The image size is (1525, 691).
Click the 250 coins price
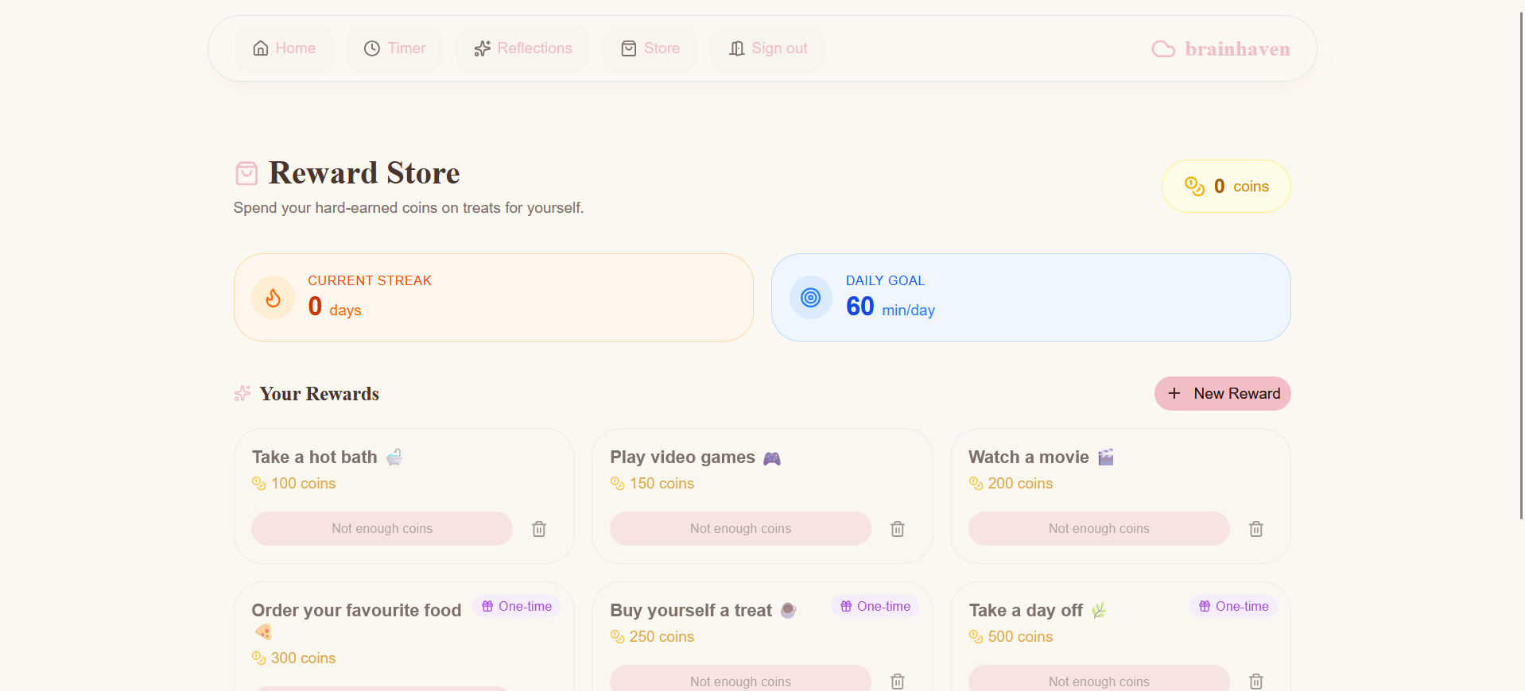(x=662, y=637)
